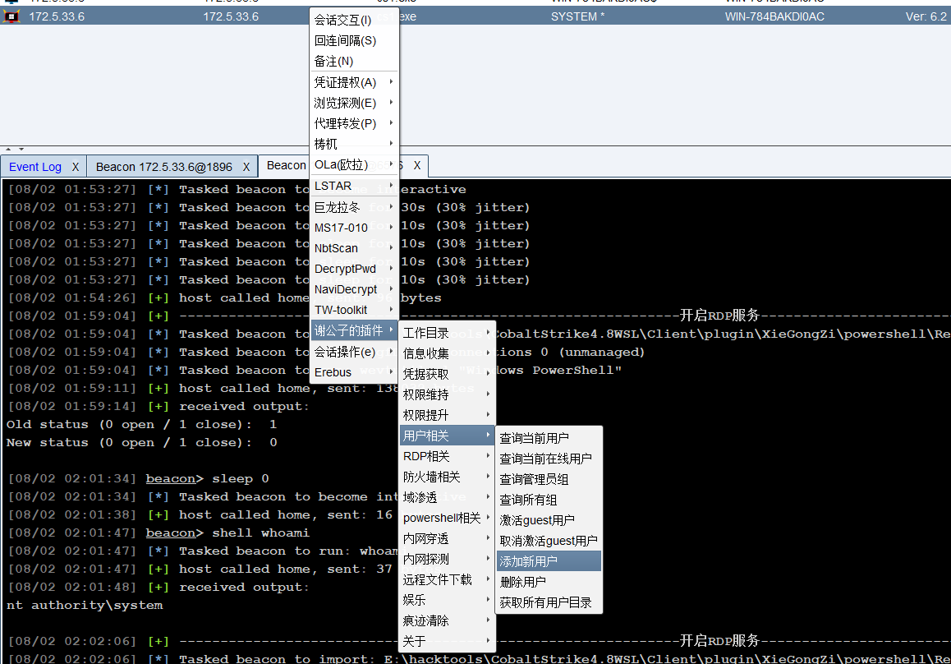Viewport: 951px width, 664px height.
Task: Open the OLa(欧拉) submenu
Action: tap(354, 164)
